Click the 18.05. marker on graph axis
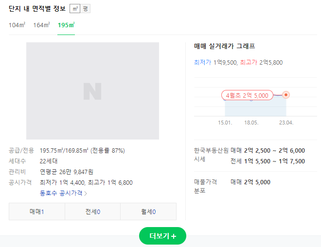 click(x=251, y=123)
